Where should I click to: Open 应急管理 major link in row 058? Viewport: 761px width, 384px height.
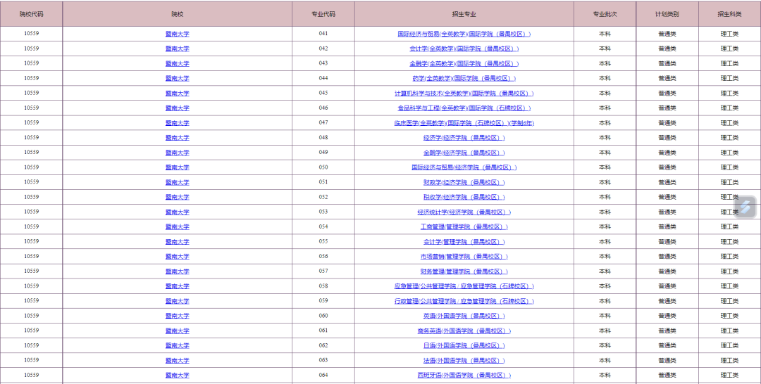pyautogui.click(x=464, y=286)
